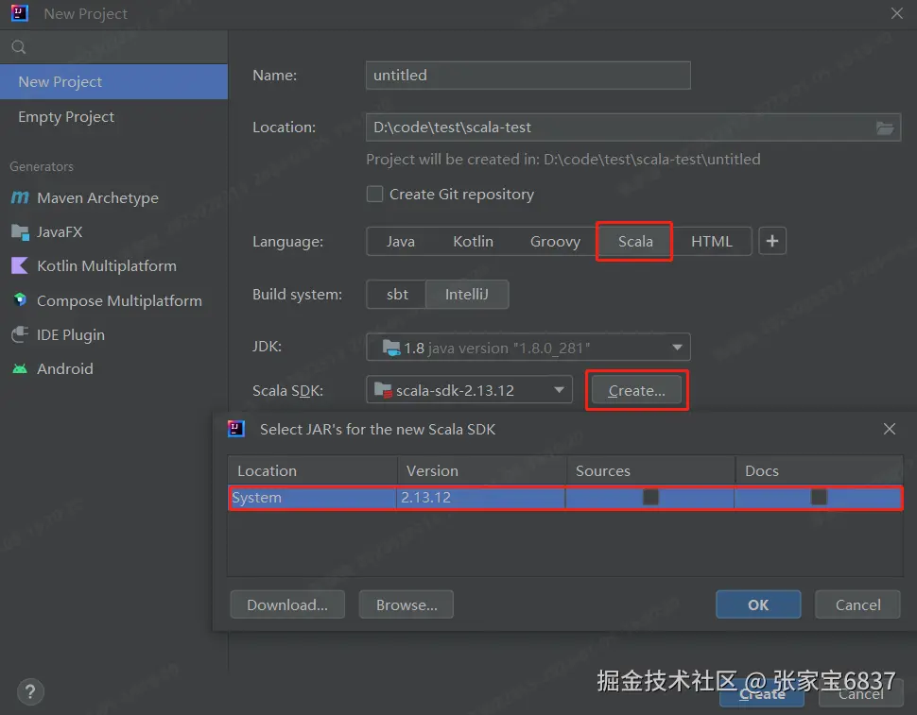
Task: Toggle the Sources checkbox in System row
Action: (x=650, y=497)
